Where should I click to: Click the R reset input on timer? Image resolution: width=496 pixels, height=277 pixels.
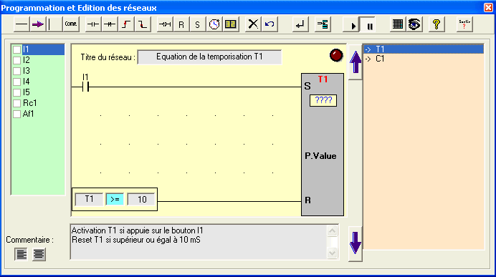(307, 200)
